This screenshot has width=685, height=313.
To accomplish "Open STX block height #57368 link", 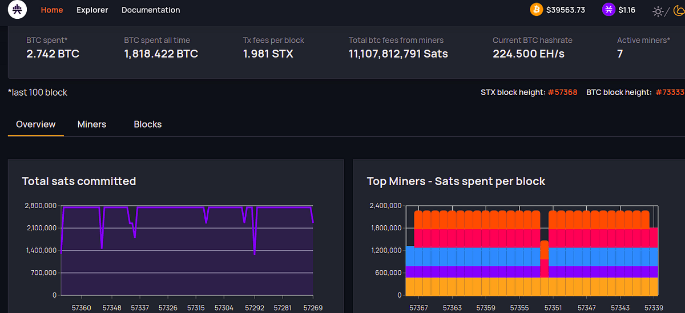I will (x=563, y=92).
